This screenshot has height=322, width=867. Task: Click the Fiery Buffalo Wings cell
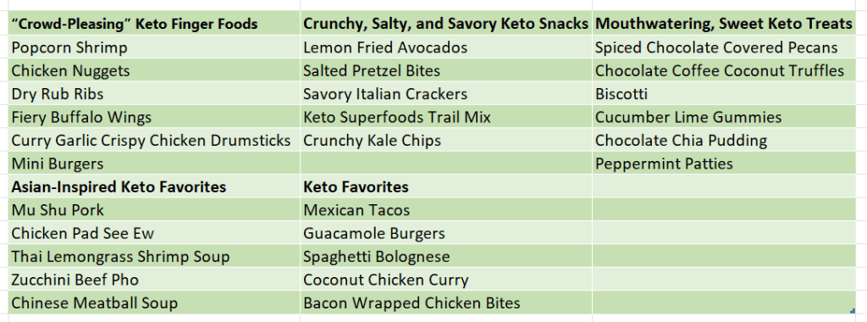point(154,117)
